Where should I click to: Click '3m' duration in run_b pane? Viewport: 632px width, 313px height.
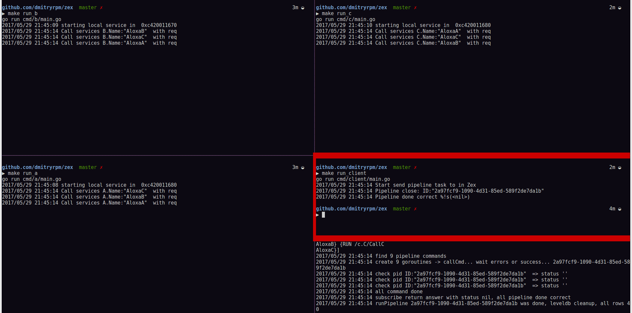(295, 8)
